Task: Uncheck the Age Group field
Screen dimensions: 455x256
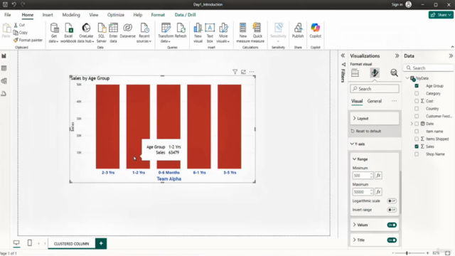Action: (x=417, y=86)
